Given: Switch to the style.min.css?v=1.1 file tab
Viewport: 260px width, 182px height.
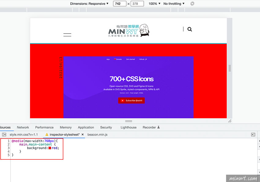Looking at the screenshot, I should tap(24, 135).
